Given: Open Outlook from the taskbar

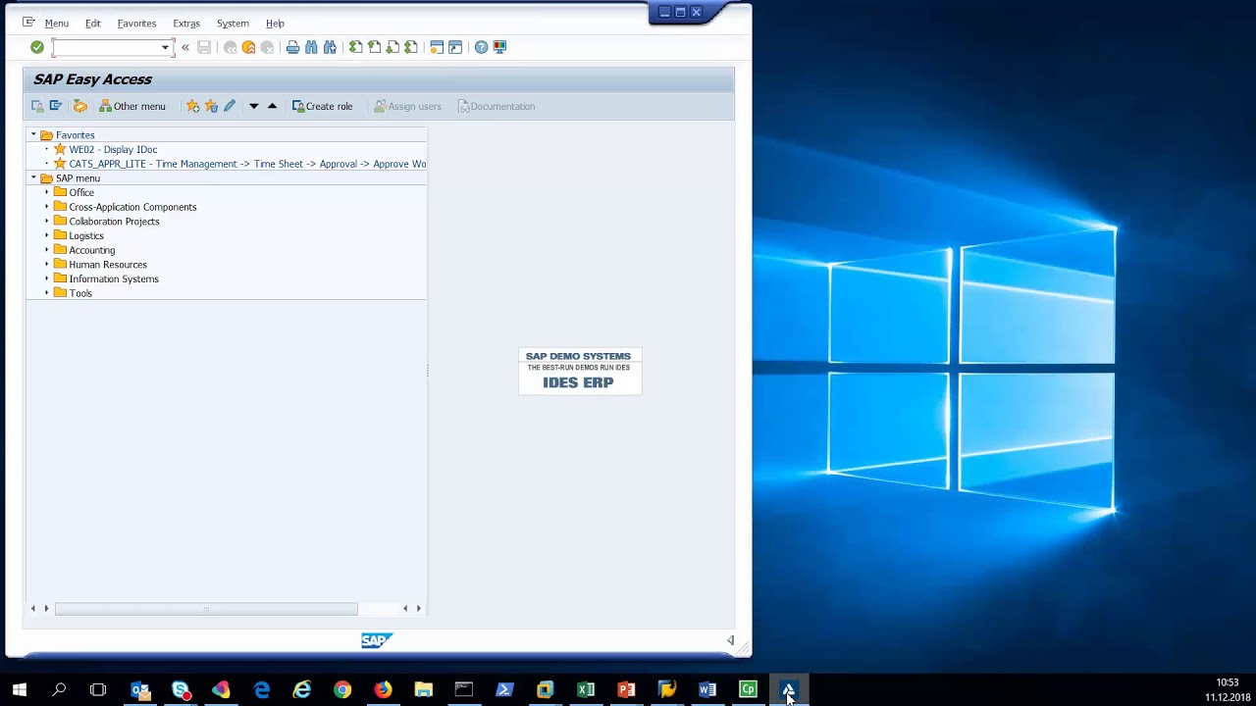Looking at the screenshot, I should click(x=140, y=689).
